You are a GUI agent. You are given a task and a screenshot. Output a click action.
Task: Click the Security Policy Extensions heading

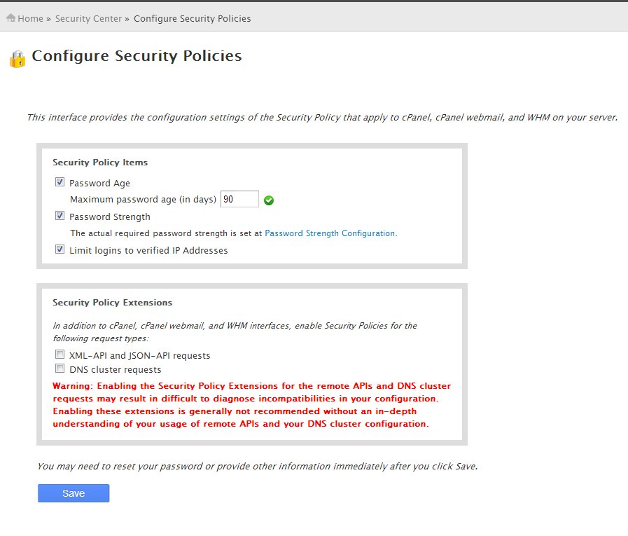(113, 303)
